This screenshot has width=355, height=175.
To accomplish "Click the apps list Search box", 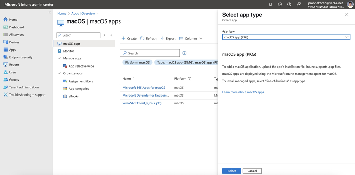I will 150,53.
